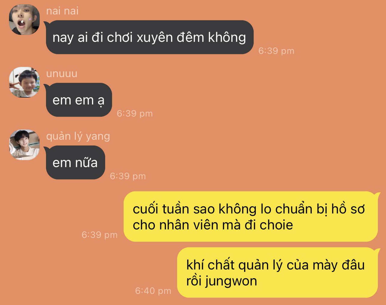Click the 6:40 pm timestamp
The image size is (386, 305).
[153, 291]
